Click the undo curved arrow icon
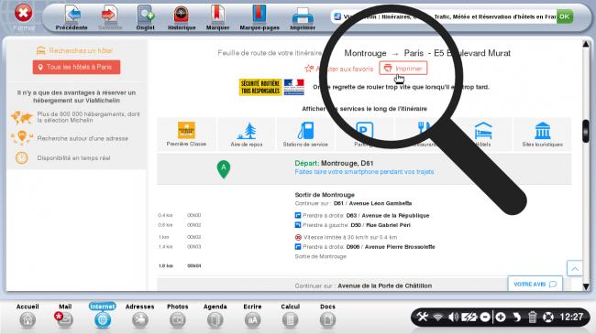 tap(516, 317)
